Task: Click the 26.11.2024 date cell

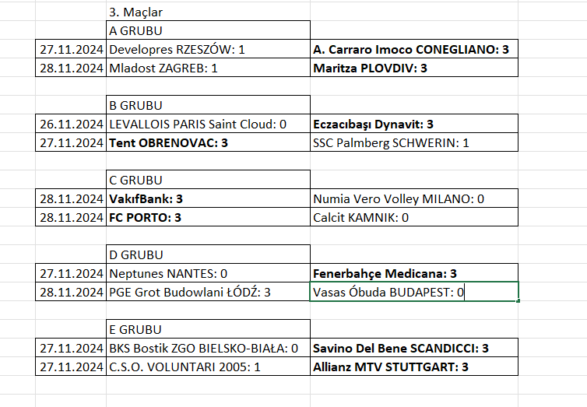Action: point(71,124)
